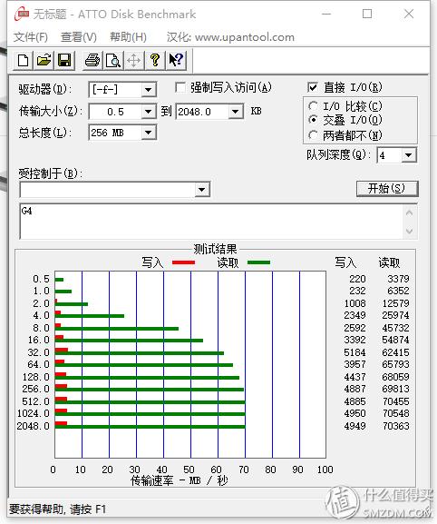Click write value 5184 in results
This screenshot has height=524, width=437.
click(x=354, y=352)
